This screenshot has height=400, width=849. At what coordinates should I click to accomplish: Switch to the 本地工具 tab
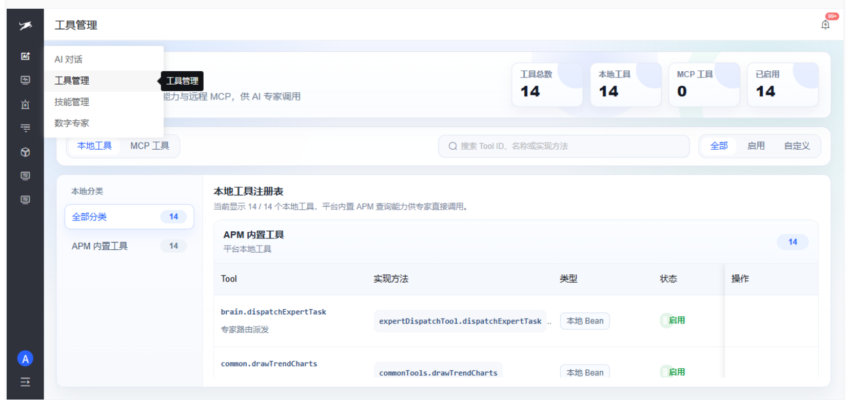(x=94, y=146)
